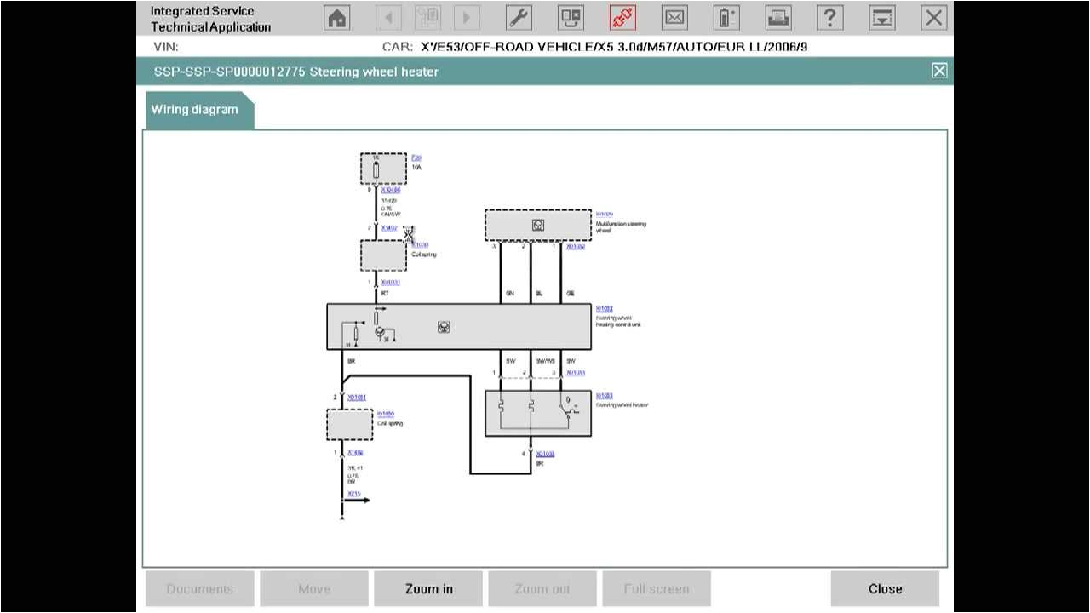Click the Home icon in the toolbar
The height and width of the screenshot is (613, 1090).
(336, 17)
